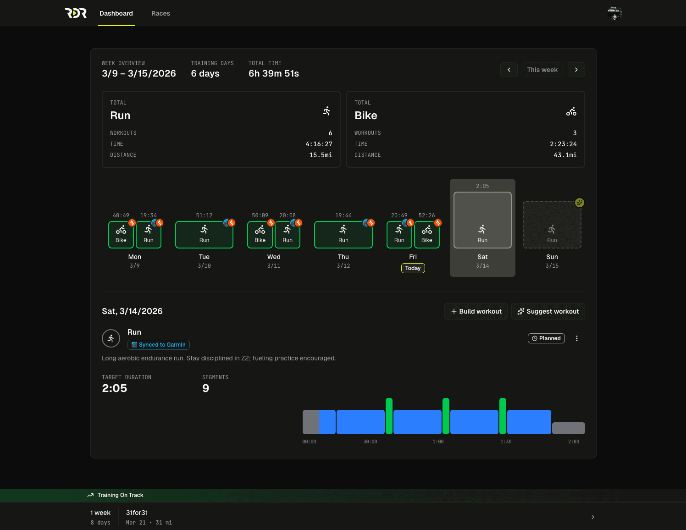Expand the 31for31 race details chevron
This screenshot has height=530, width=686.
point(592,517)
